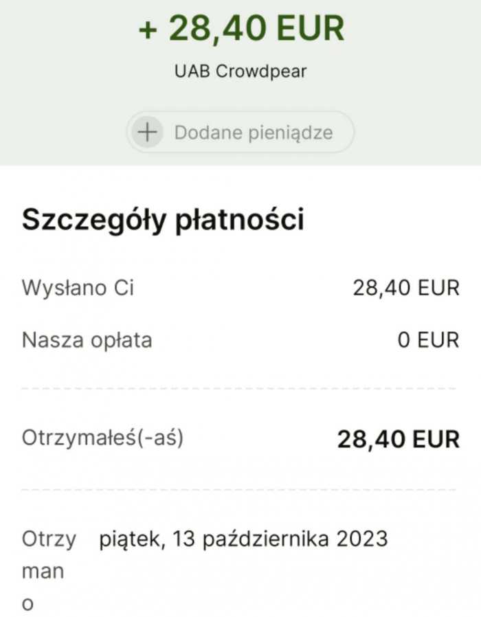Tap the wrapped Otrzymano label
481x617 pixels.
[49, 570]
